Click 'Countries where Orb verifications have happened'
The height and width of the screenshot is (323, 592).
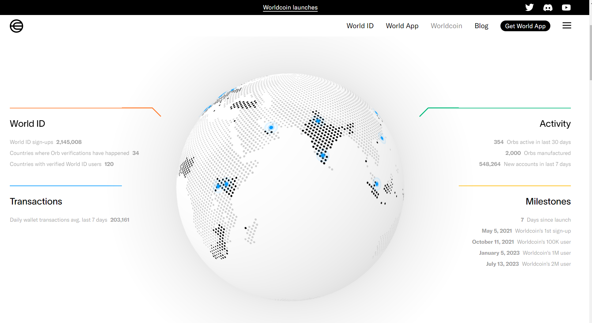tap(70, 153)
